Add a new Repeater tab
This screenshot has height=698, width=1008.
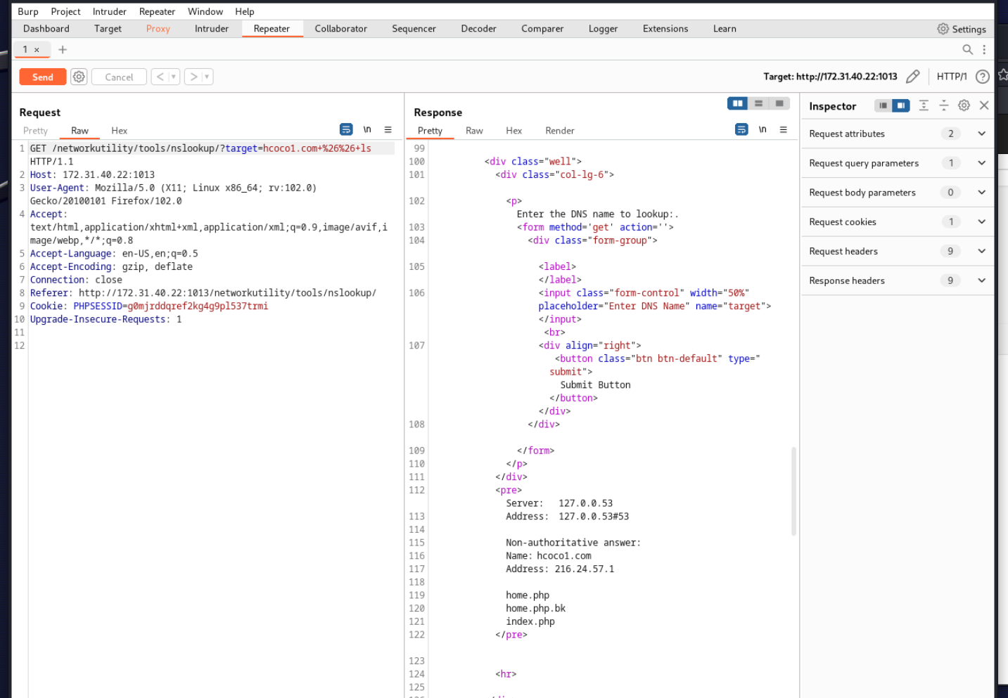click(63, 49)
